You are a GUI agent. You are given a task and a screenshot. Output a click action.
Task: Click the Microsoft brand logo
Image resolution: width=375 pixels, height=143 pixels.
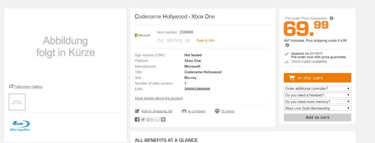click(142, 35)
